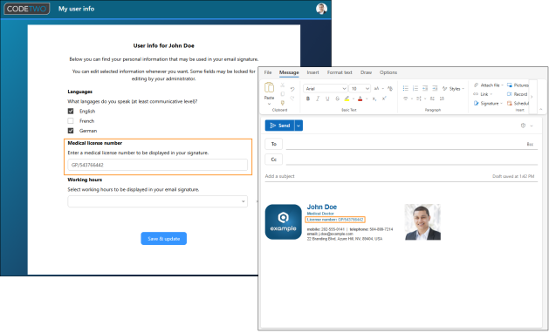Image resolution: width=549 pixels, height=333 pixels.
Task: Click the Undo arrow icon
Action: point(292,89)
